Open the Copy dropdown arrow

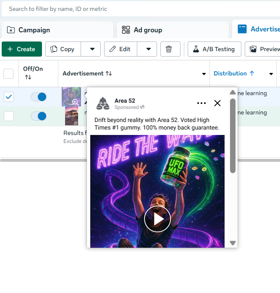click(91, 49)
